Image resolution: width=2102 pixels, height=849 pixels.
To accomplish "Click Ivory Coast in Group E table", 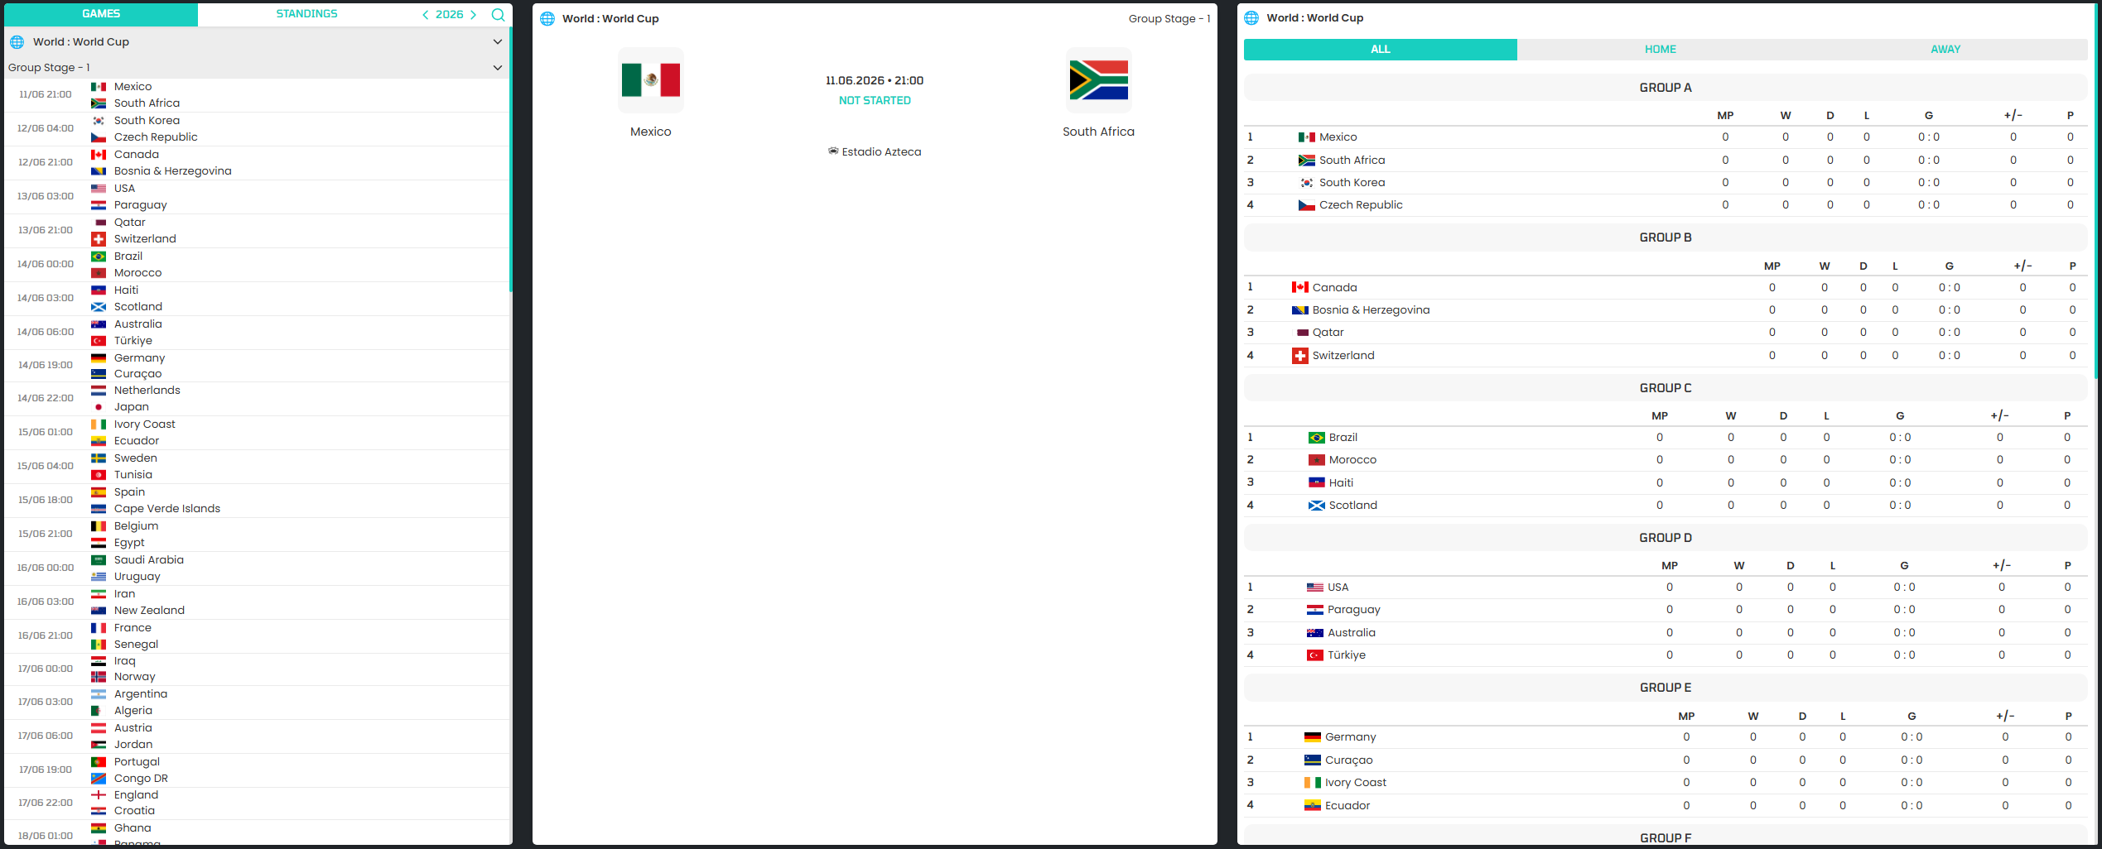I will click(1355, 783).
